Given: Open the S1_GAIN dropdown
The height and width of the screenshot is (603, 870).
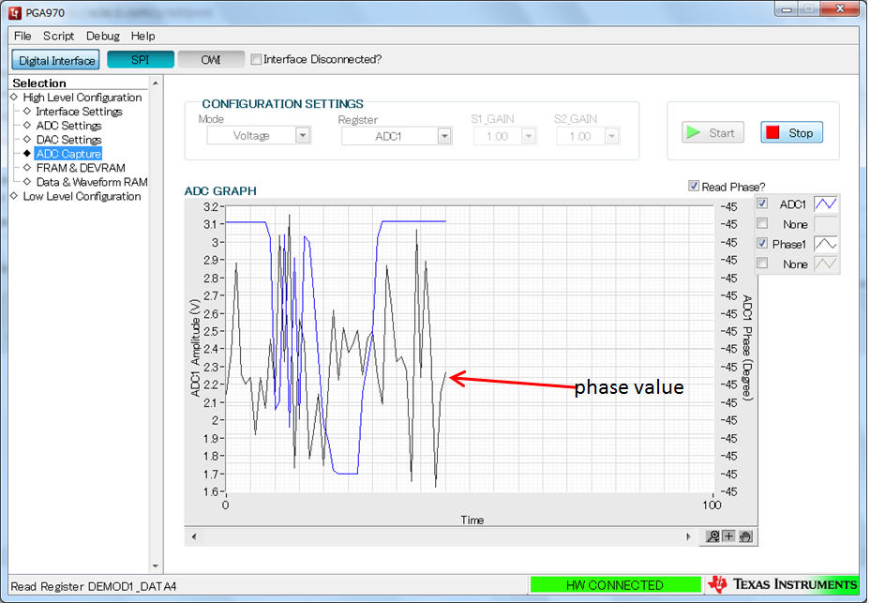Looking at the screenshot, I should (x=528, y=136).
